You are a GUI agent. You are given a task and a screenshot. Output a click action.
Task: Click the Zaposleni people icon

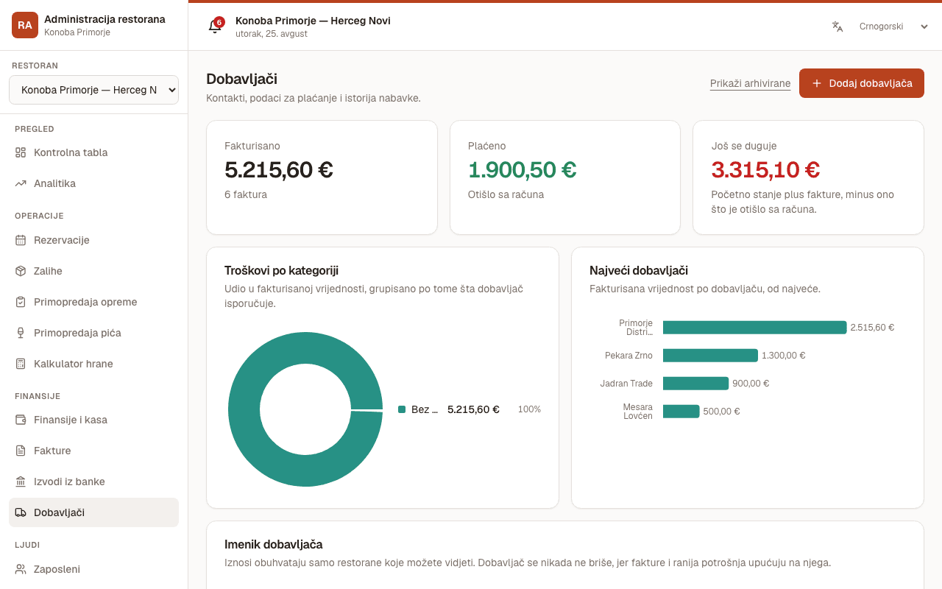click(x=21, y=569)
